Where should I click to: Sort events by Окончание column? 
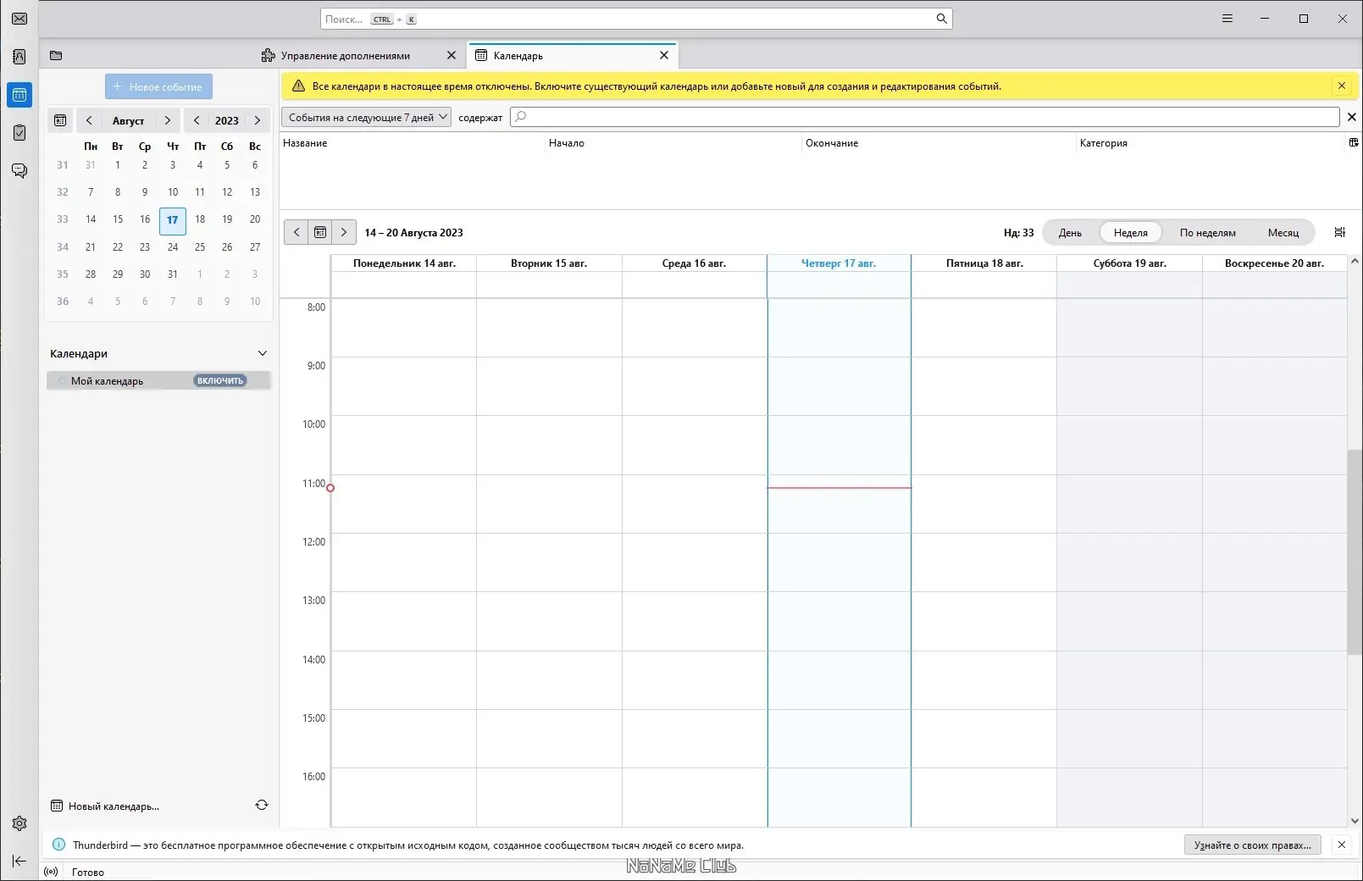(x=939, y=143)
